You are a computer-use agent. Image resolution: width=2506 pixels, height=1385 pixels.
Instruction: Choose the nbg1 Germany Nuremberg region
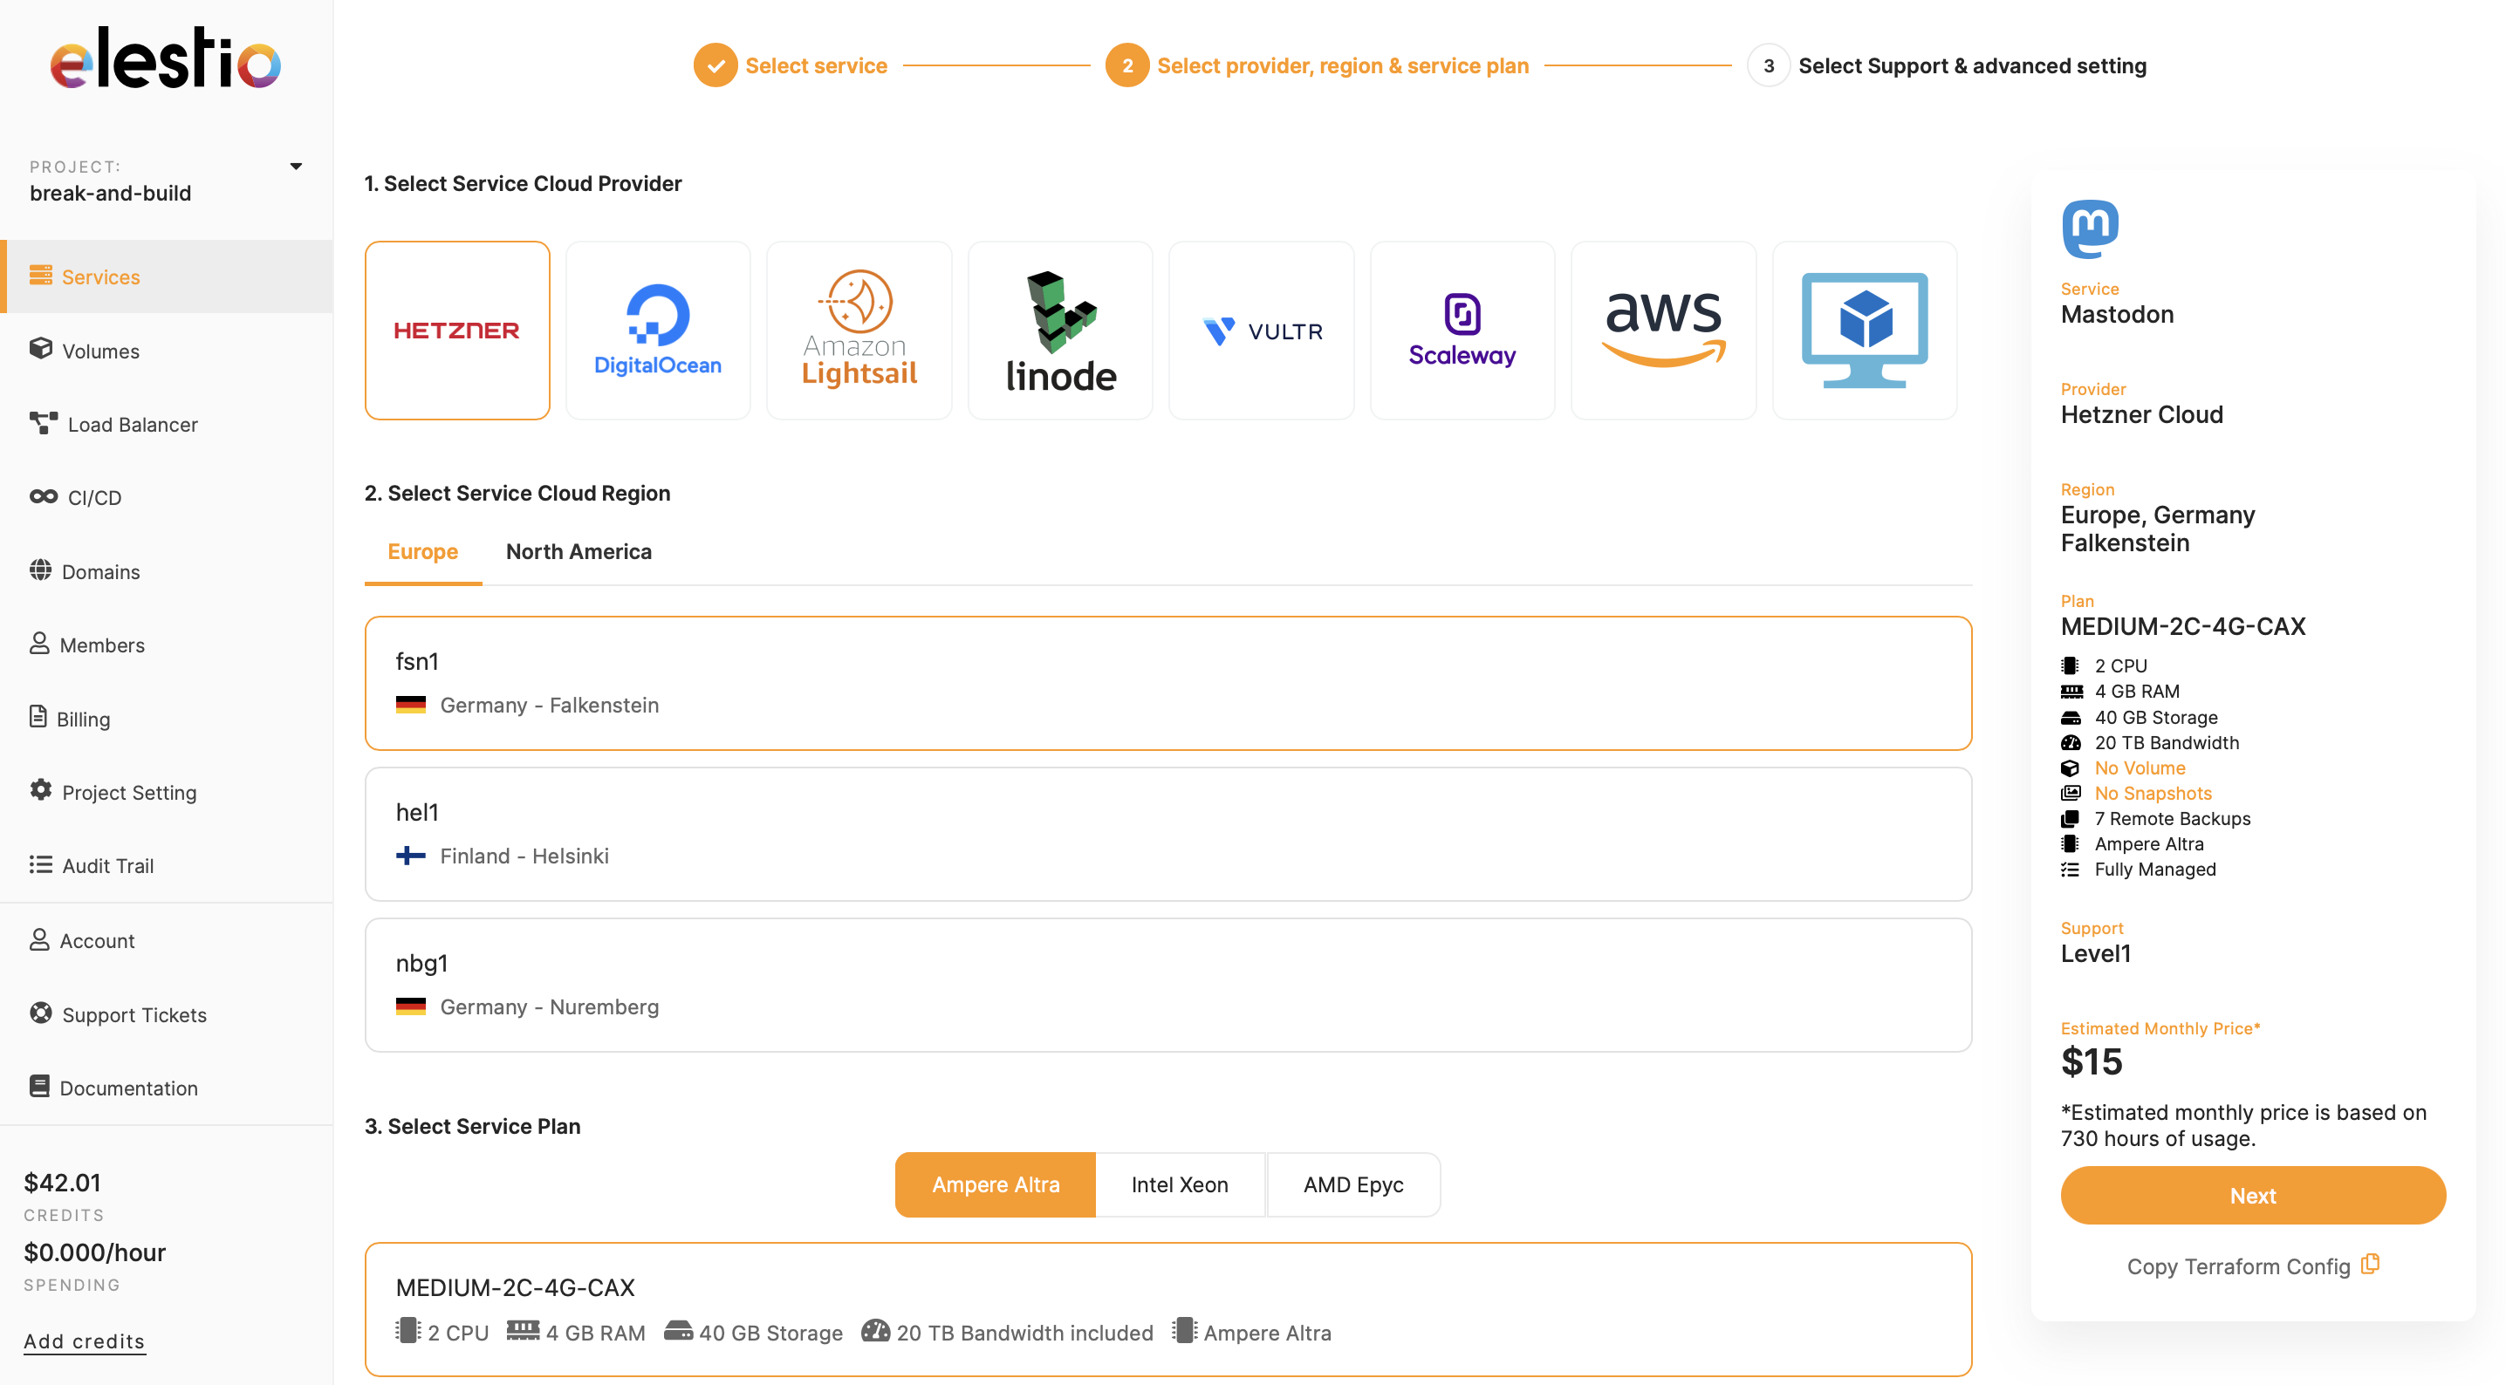coord(1167,985)
